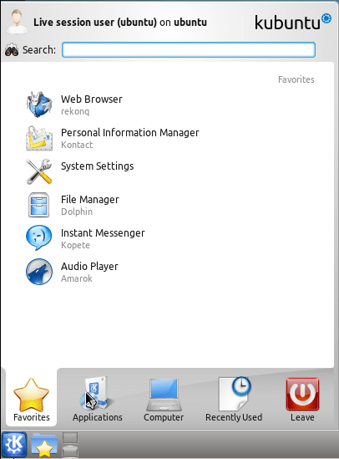Screen dimensions: 339x459
Task: Click the pager widget in the panel
Action: click(x=70, y=445)
